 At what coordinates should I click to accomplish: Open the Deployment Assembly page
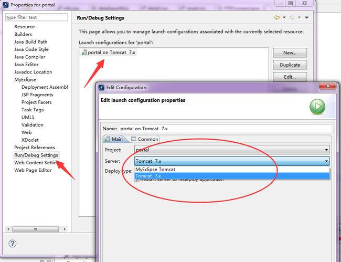[45, 87]
